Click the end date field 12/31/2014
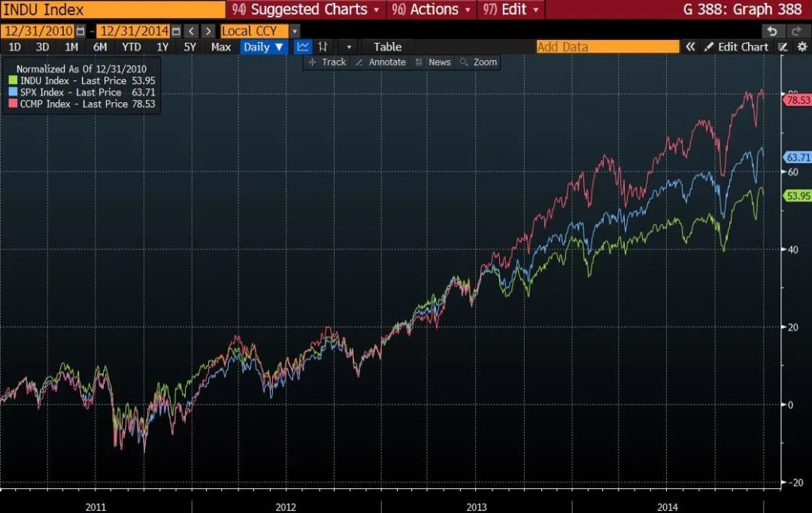Viewport: 812px width, 513px height. click(135, 31)
